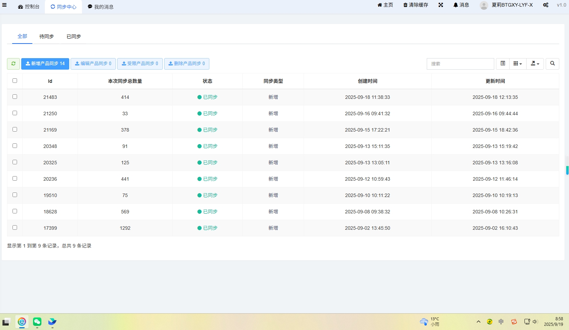Open notifications bell 消息
This screenshot has height=330, width=569.
(461, 5)
